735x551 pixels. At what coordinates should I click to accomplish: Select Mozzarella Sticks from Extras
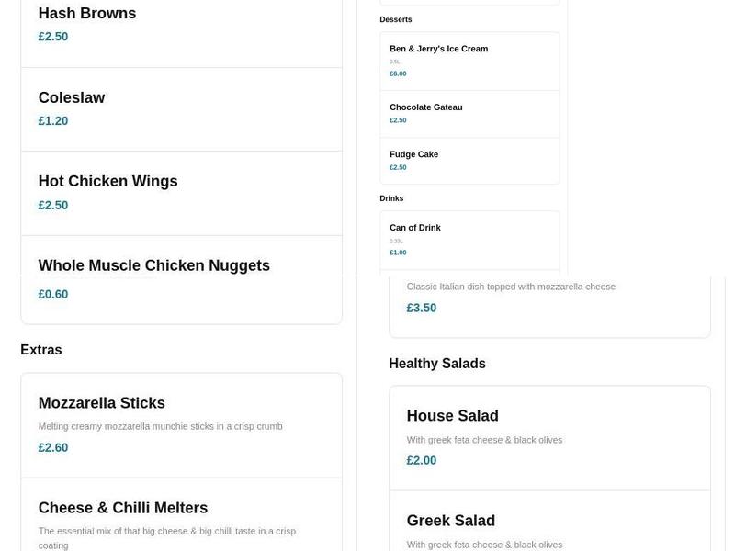(102, 403)
